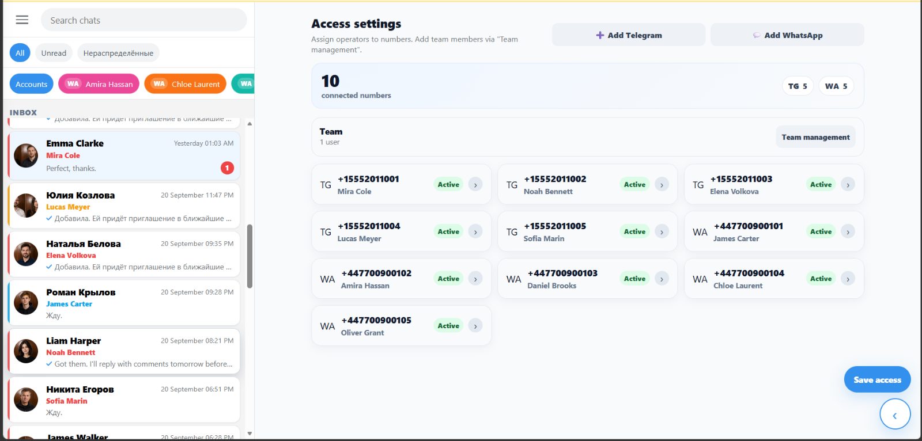Click Юлия Козлова's avatar
The height and width of the screenshot is (441, 922).
(x=26, y=206)
